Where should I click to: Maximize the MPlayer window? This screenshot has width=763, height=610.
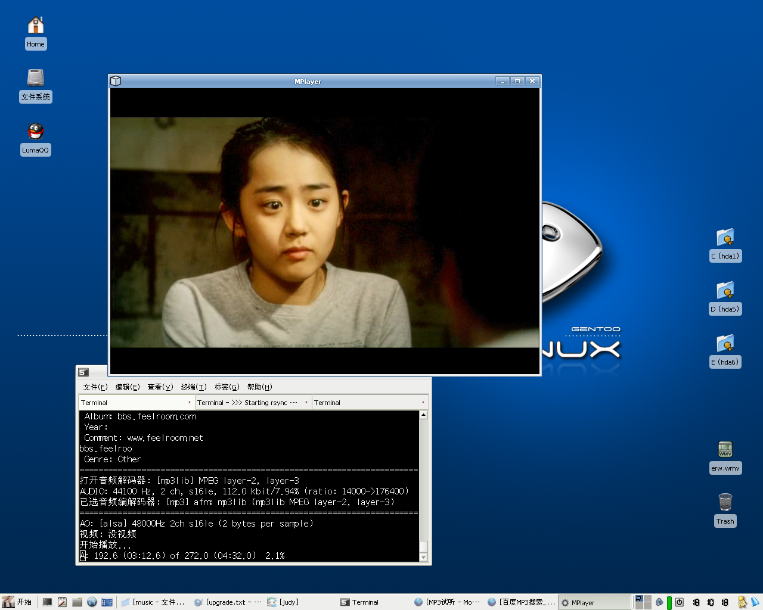pos(517,81)
